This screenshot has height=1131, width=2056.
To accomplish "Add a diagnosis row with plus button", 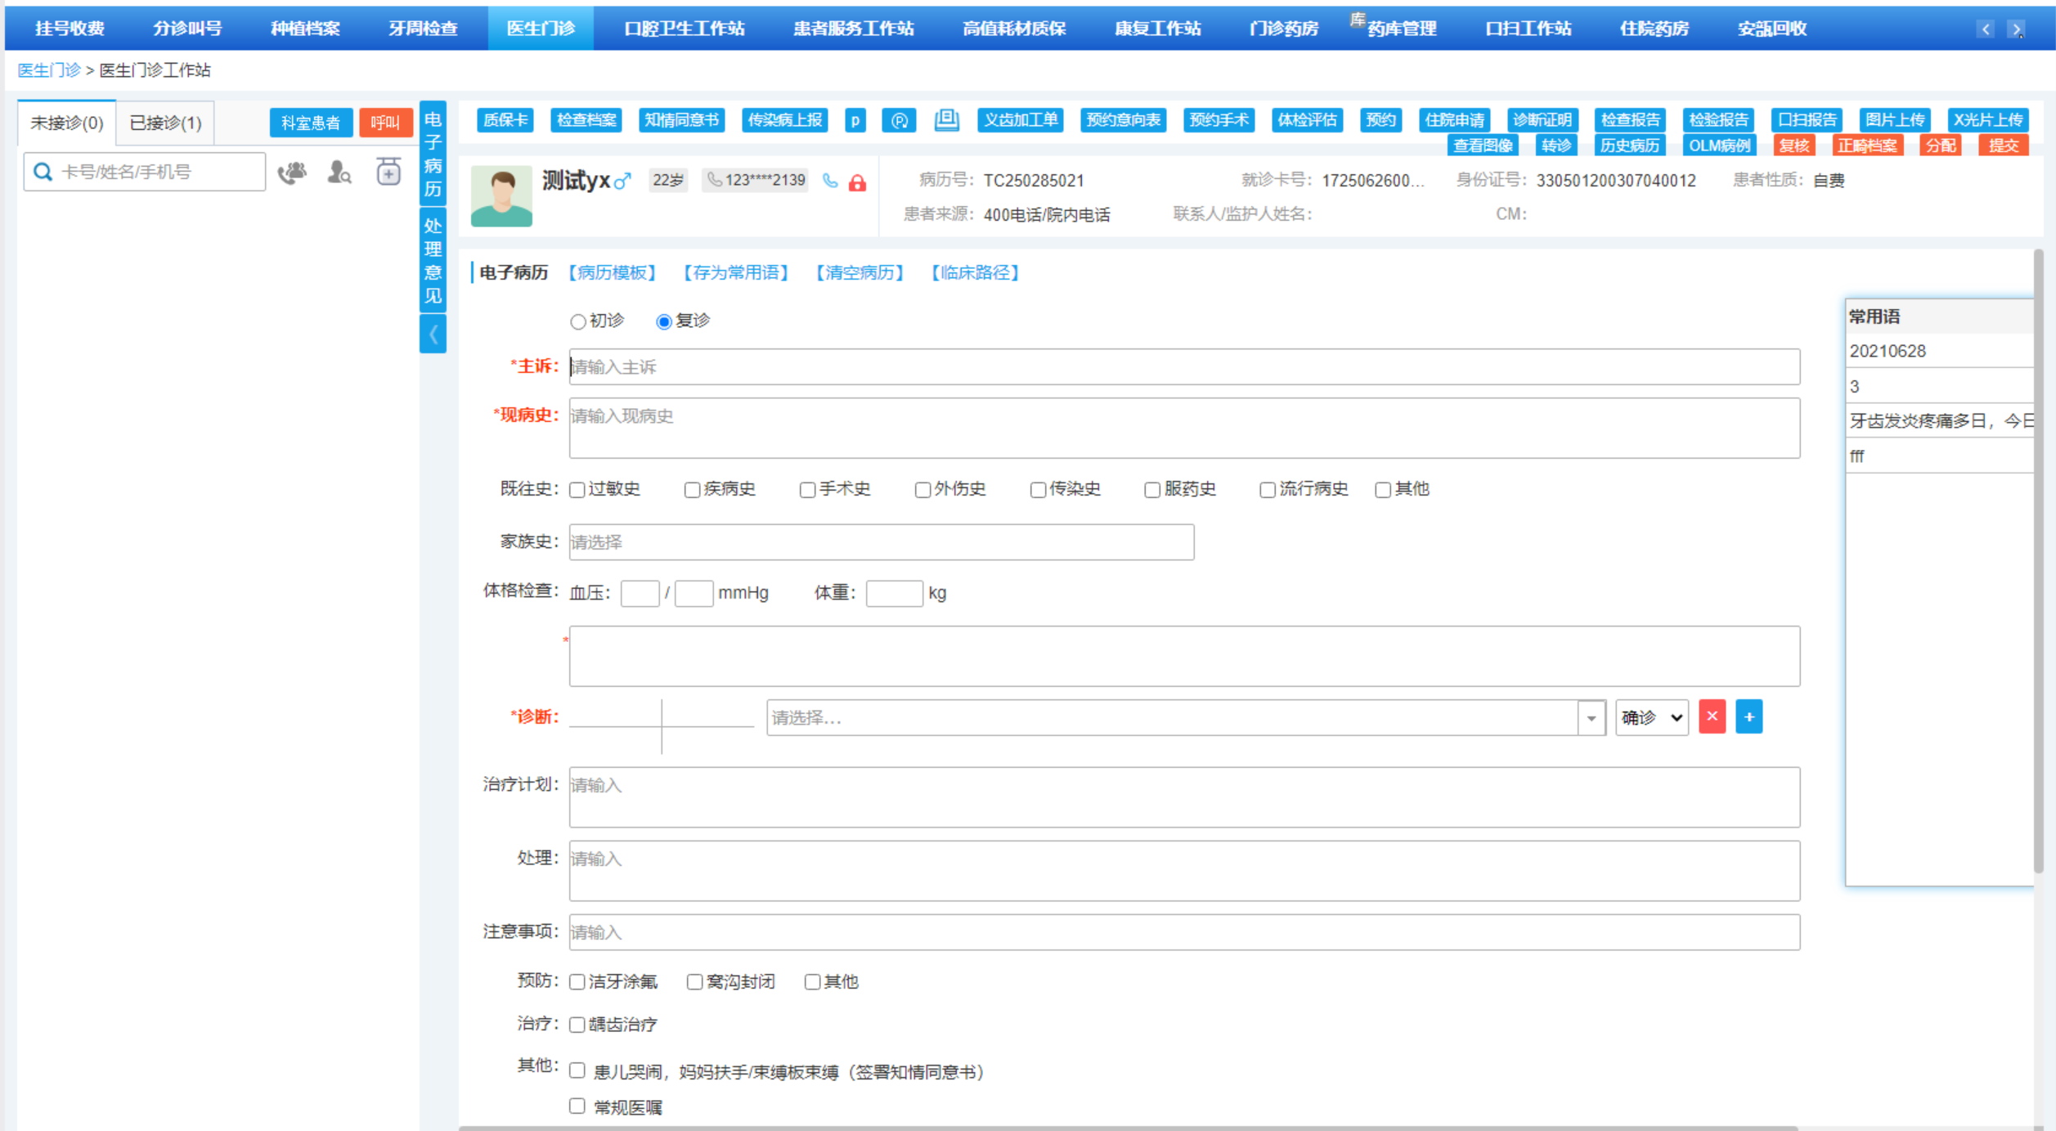I will click(x=1748, y=717).
